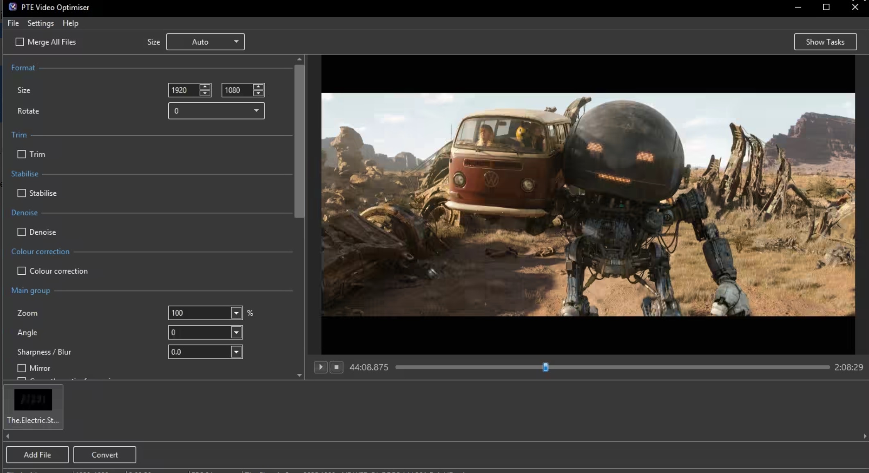
Task: Click the Format section heading
Action: coord(23,68)
